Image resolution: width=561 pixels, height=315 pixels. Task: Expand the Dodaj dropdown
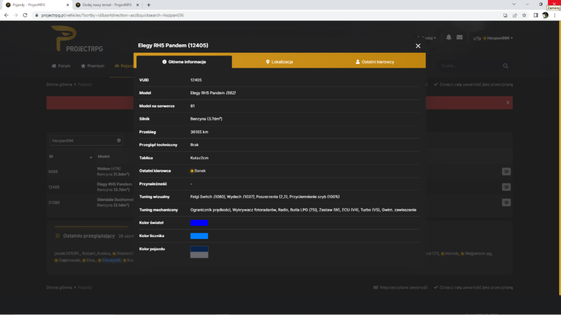pos(427,38)
